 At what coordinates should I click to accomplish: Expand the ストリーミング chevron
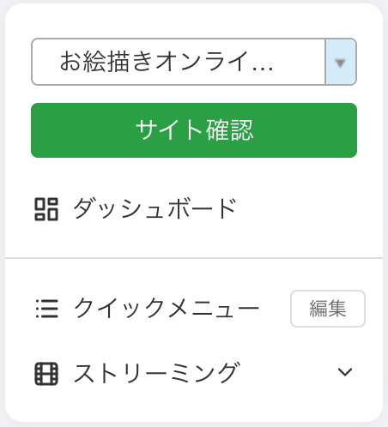(345, 372)
